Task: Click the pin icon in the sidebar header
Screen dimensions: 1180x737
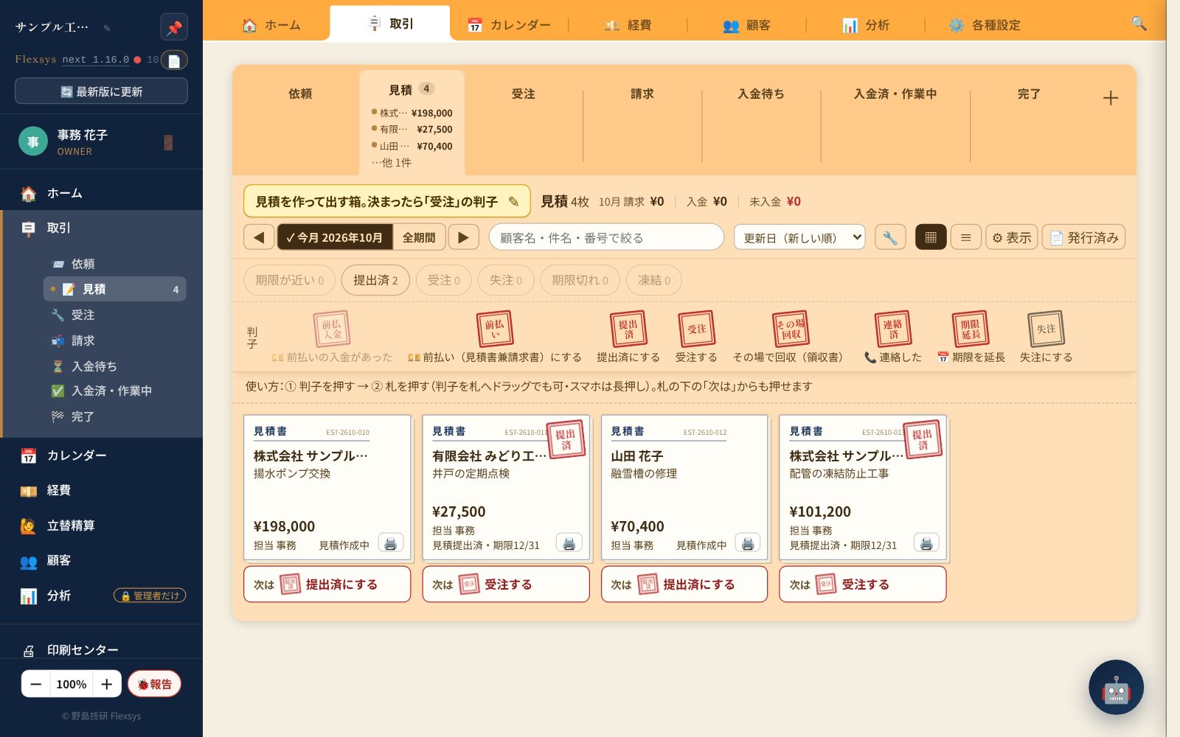Action: (x=174, y=28)
